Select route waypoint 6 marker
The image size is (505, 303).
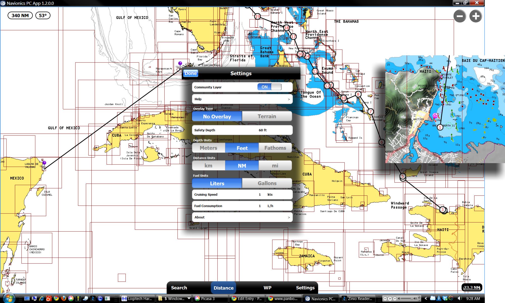pos(382,142)
